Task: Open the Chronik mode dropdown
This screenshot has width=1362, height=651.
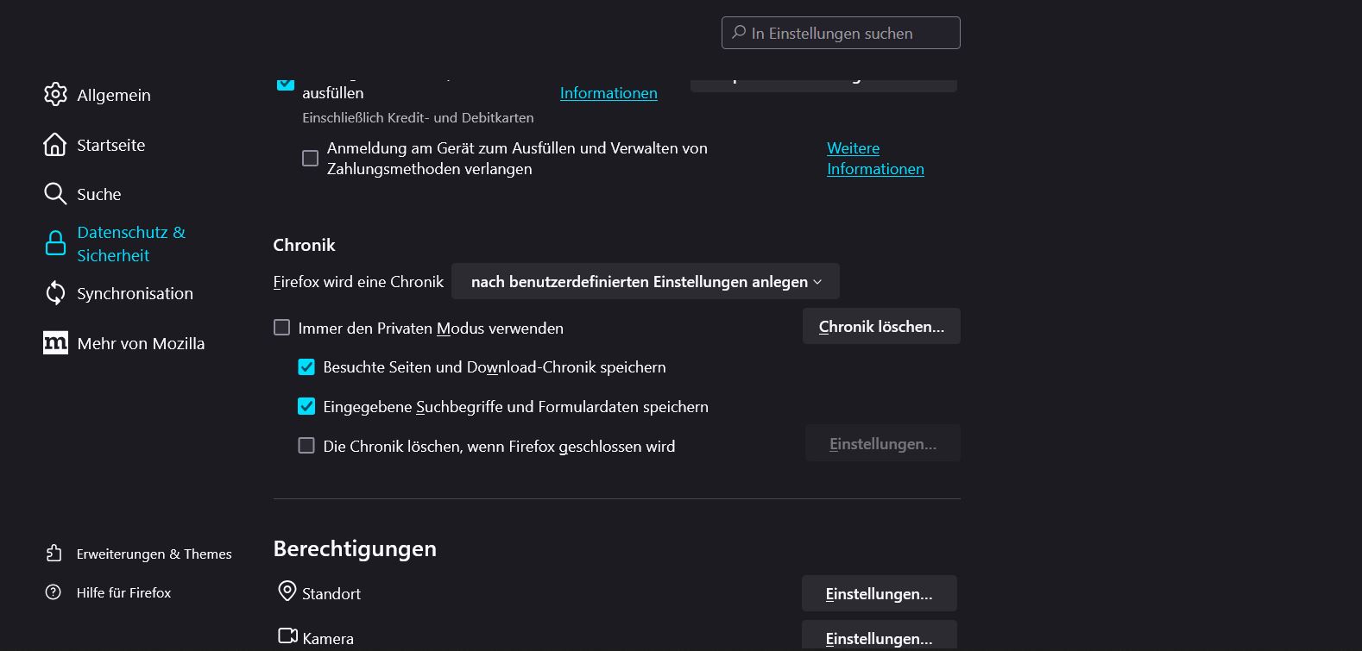Action: pos(645,282)
